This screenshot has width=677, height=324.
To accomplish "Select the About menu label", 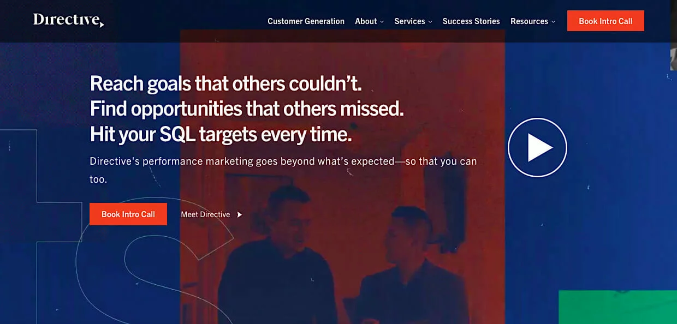I will tap(366, 21).
